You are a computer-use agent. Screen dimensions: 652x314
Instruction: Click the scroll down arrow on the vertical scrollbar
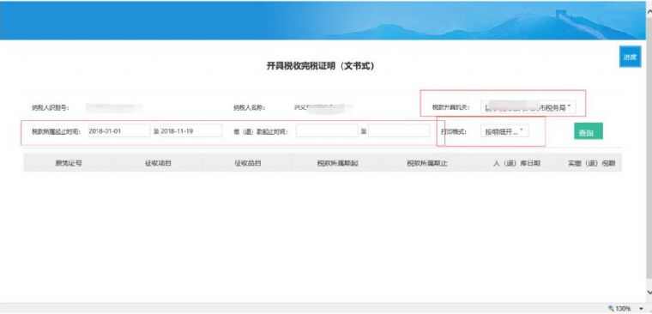tap(649, 293)
